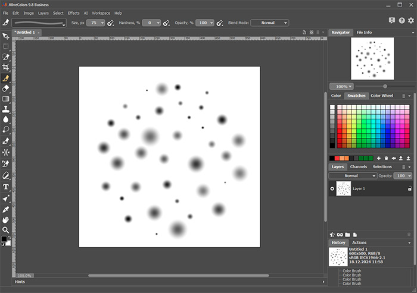
Task: Toggle pen pressure for Hardness
Action: (166, 23)
